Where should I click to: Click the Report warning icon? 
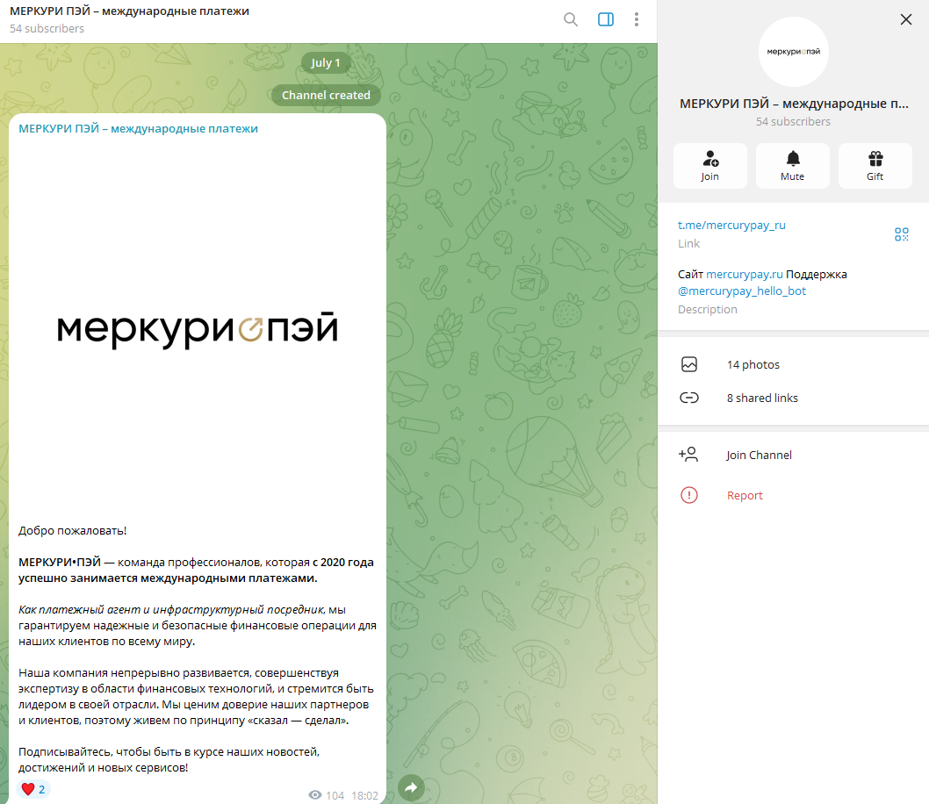pyautogui.click(x=689, y=495)
